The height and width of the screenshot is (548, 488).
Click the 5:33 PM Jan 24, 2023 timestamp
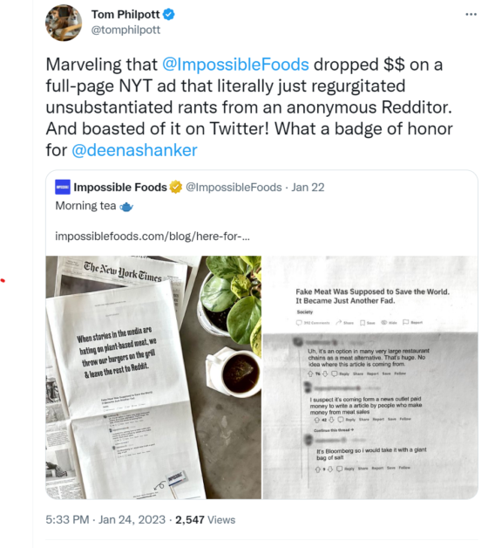click(x=105, y=520)
